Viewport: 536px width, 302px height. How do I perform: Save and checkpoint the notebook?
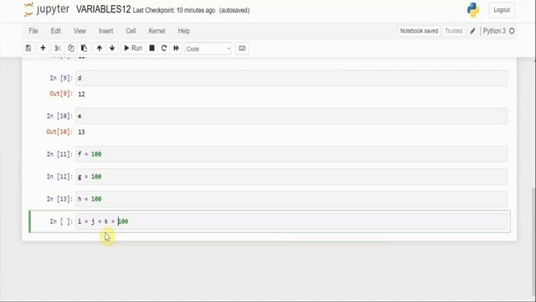28,49
